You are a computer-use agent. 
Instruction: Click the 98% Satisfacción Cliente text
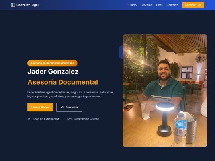coord(83,119)
